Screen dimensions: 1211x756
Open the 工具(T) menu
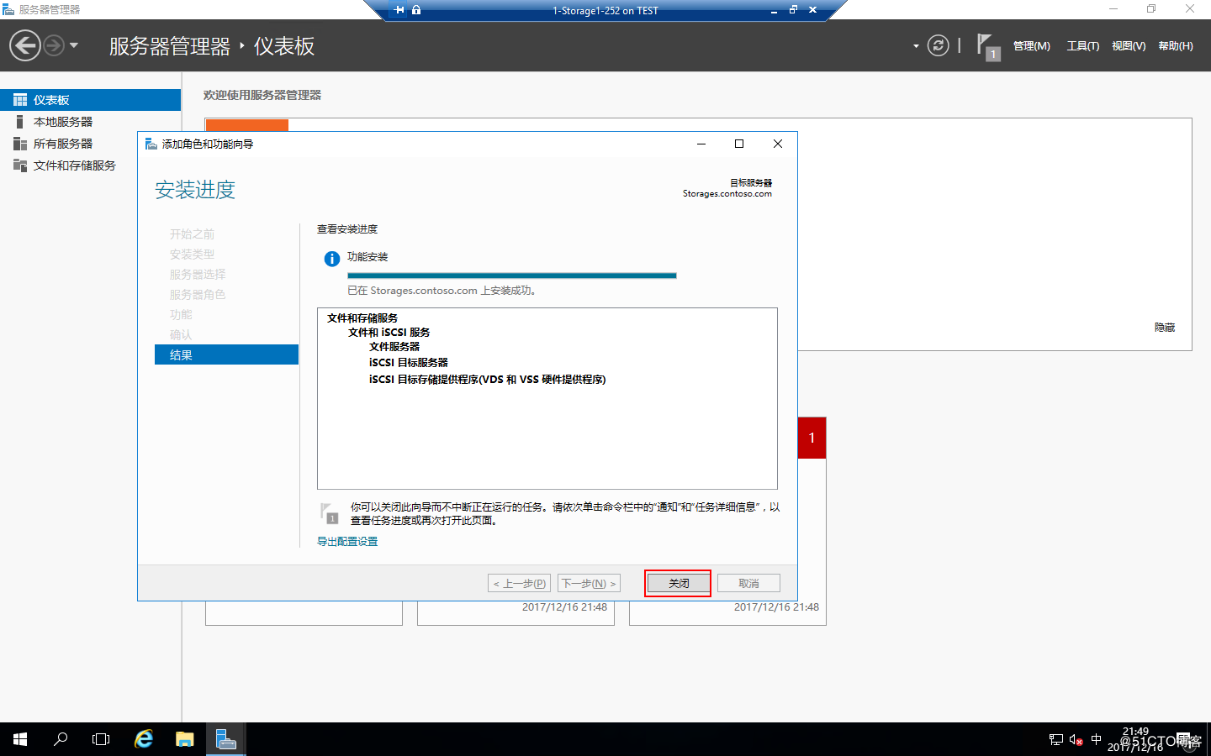1083,46
